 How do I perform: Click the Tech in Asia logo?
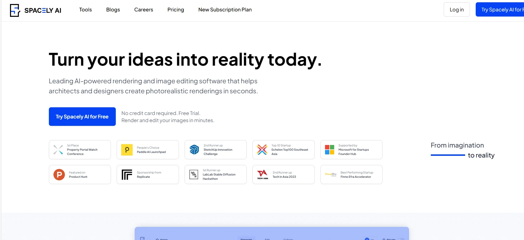(x=262, y=174)
